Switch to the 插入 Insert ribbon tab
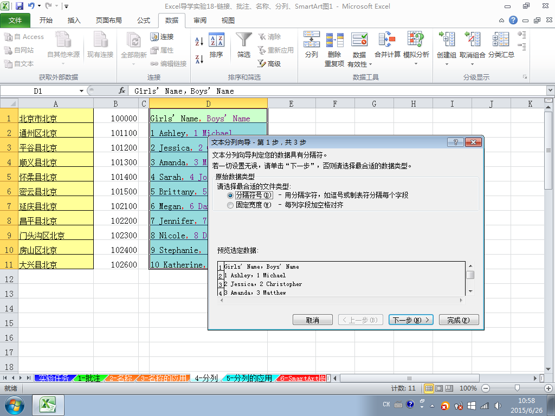The height and width of the screenshot is (416, 555). (x=74, y=21)
